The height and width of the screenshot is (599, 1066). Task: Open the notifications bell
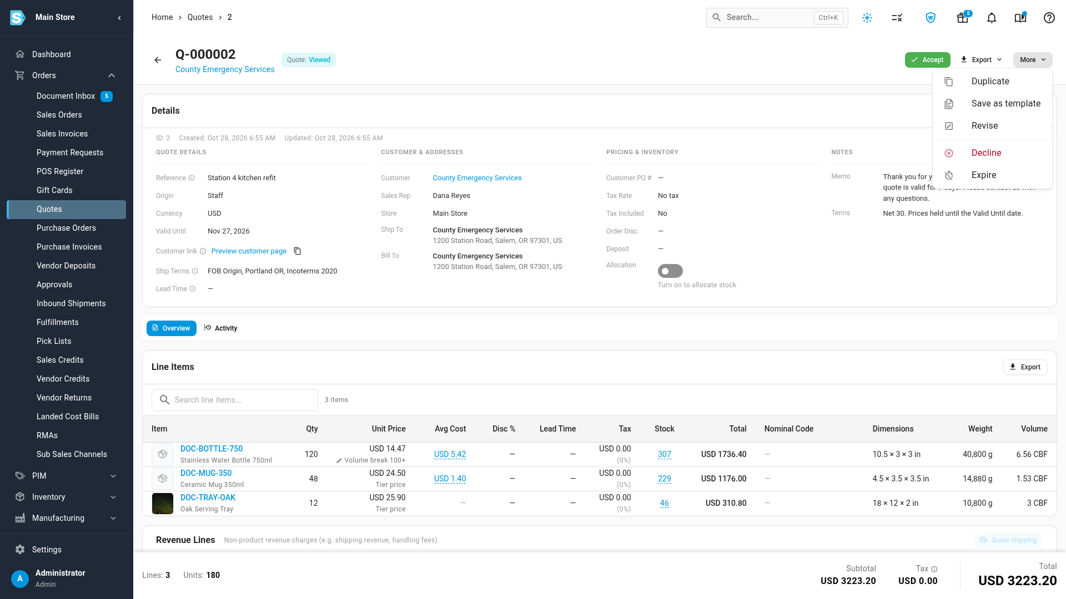pos(992,18)
